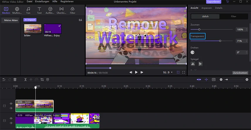Click the marker shield icon
This screenshot has height=130, width=251.
click(48, 79)
